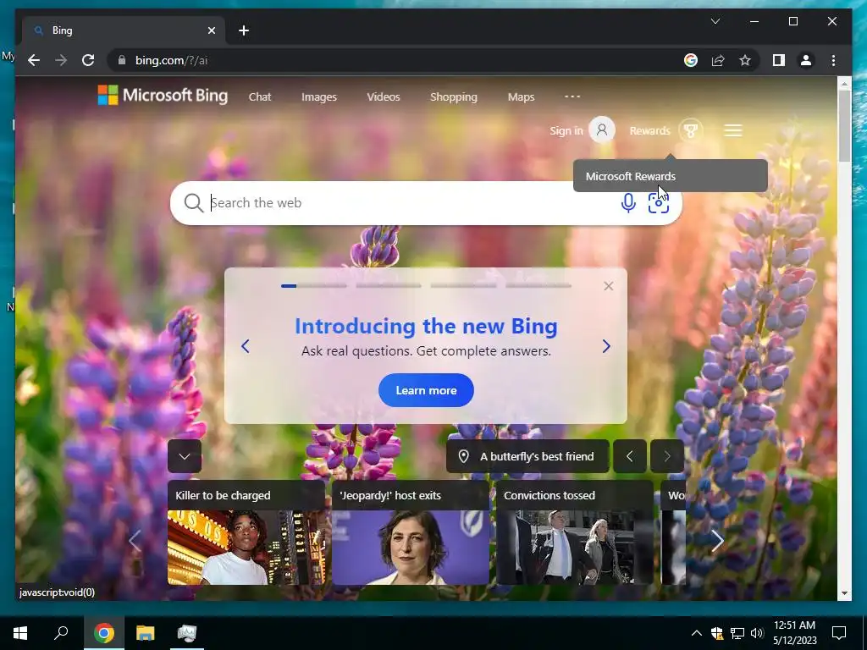
Task: Toggle the Chrome side panel
Action: [779, 60]
